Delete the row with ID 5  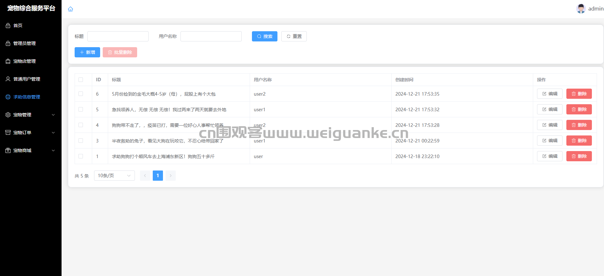click(x=579, y=109)
